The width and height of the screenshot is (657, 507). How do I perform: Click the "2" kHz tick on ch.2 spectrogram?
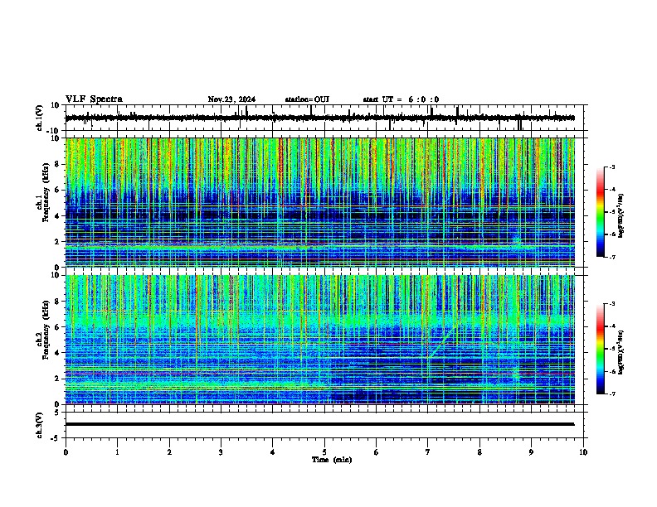point(58,379)
